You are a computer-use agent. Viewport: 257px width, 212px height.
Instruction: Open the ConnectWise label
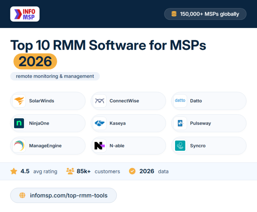click(124, 101)
